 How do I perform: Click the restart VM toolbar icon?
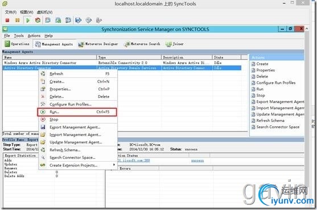coord(38,20)
